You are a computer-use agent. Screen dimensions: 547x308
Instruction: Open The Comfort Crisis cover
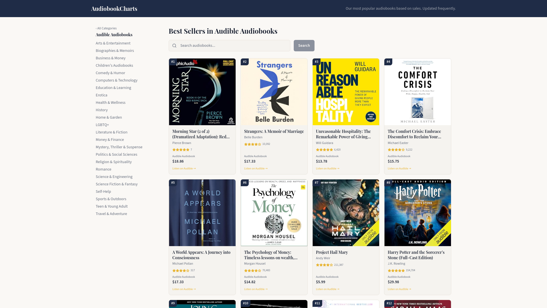click(418, 92)
